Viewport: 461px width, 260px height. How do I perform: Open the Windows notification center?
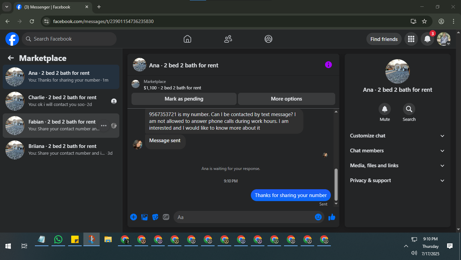450,246
